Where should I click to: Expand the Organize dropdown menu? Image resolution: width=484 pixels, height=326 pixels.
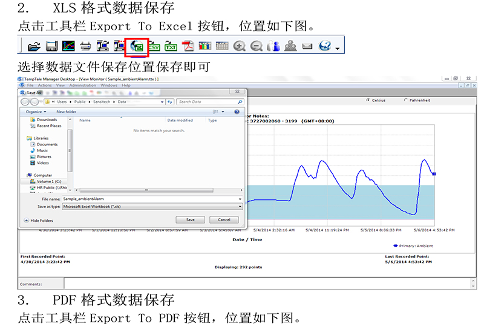35,112
